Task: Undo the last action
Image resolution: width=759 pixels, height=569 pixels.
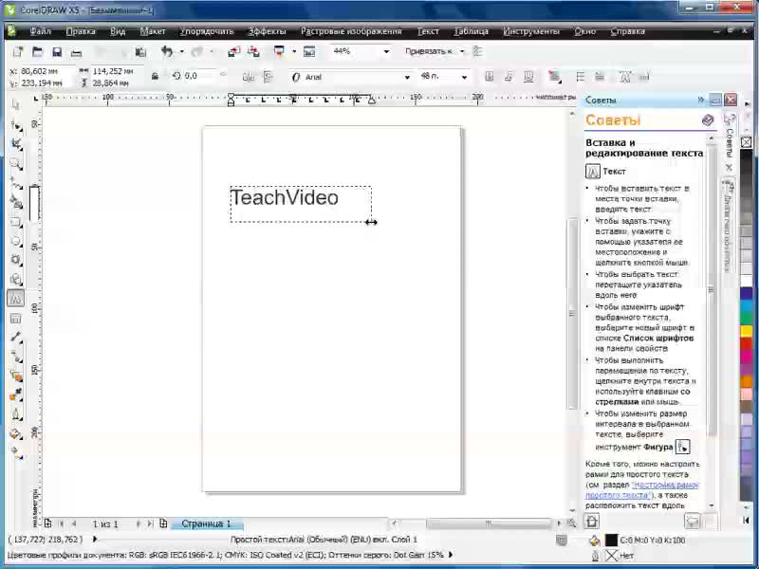Action: (167, 51)
